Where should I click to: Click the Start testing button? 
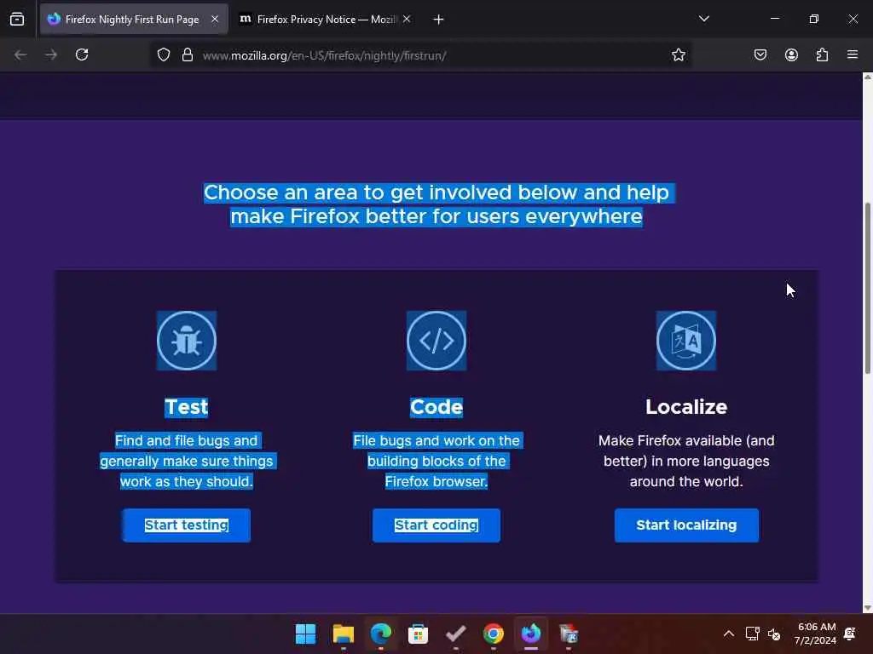[187, 525]
